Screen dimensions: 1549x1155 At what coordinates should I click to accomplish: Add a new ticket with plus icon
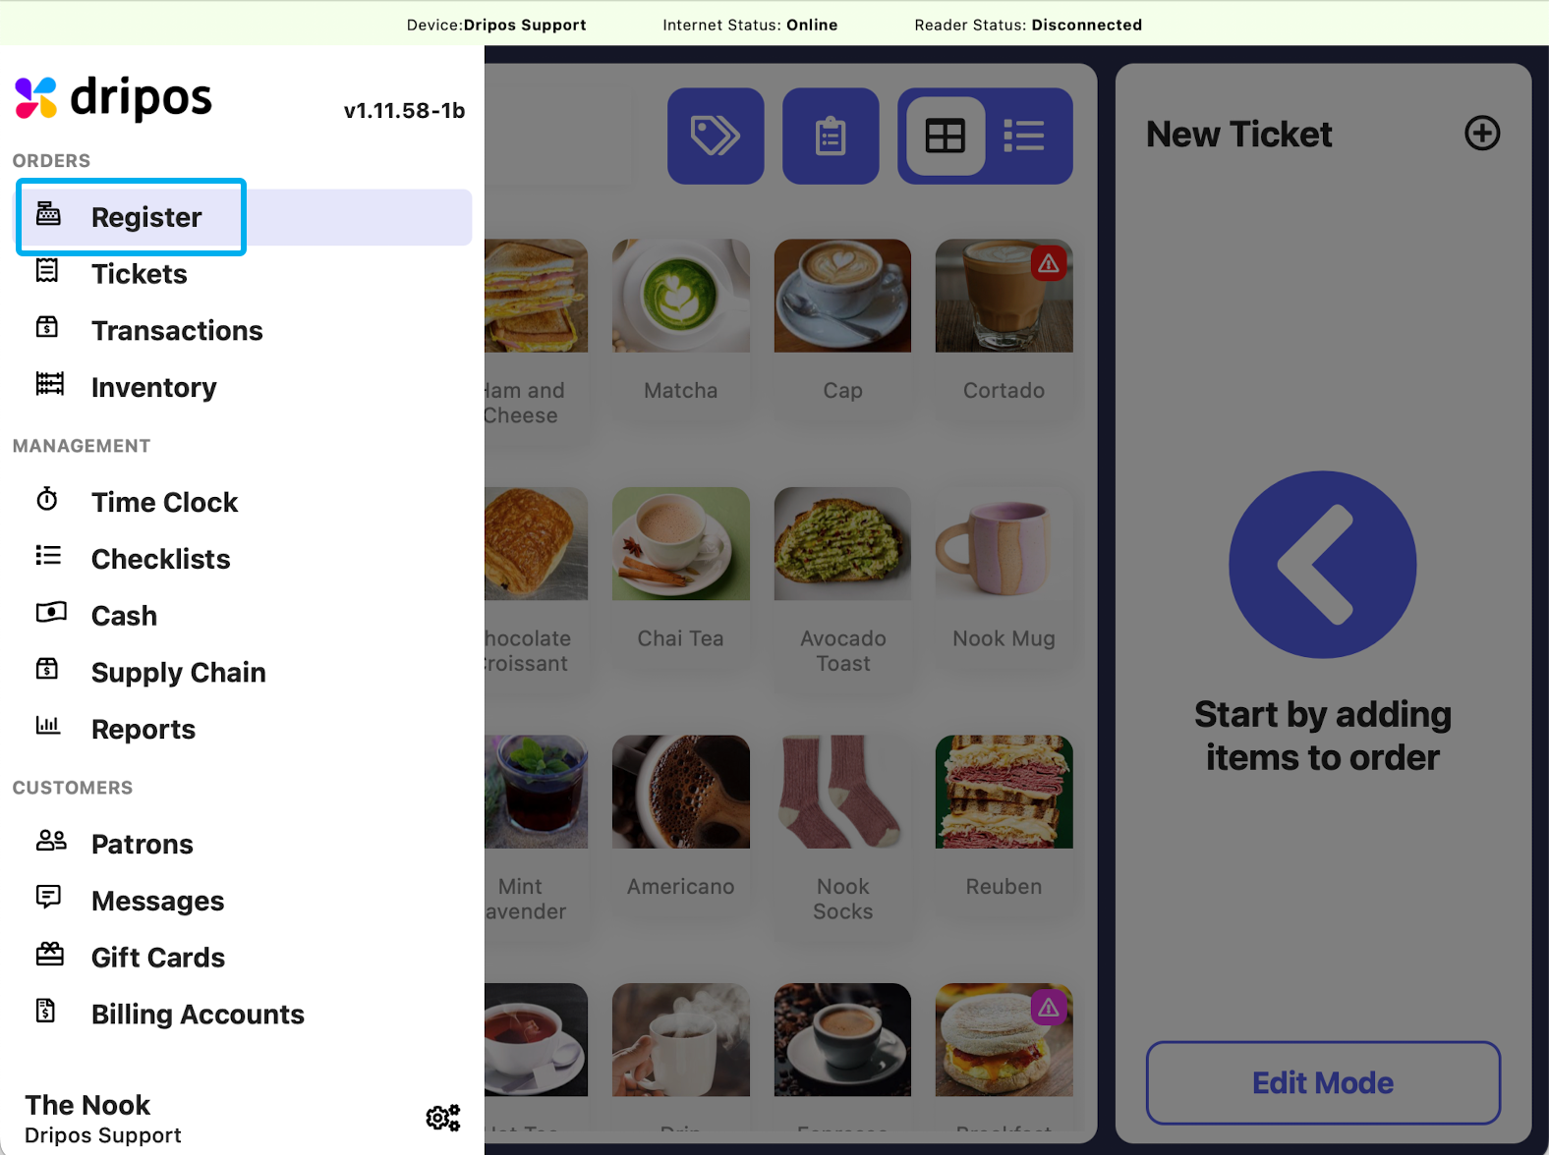(1482, 133)
